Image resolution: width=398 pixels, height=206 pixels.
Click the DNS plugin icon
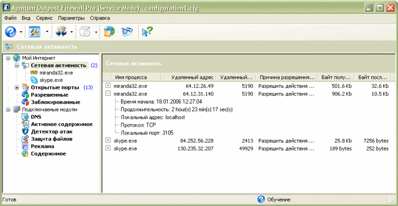(x=25, y=117)
